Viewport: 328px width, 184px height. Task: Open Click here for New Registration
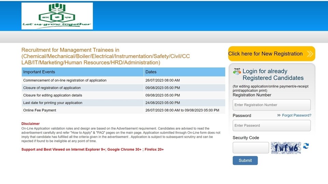pyautogui.click(x=272, y=54)
